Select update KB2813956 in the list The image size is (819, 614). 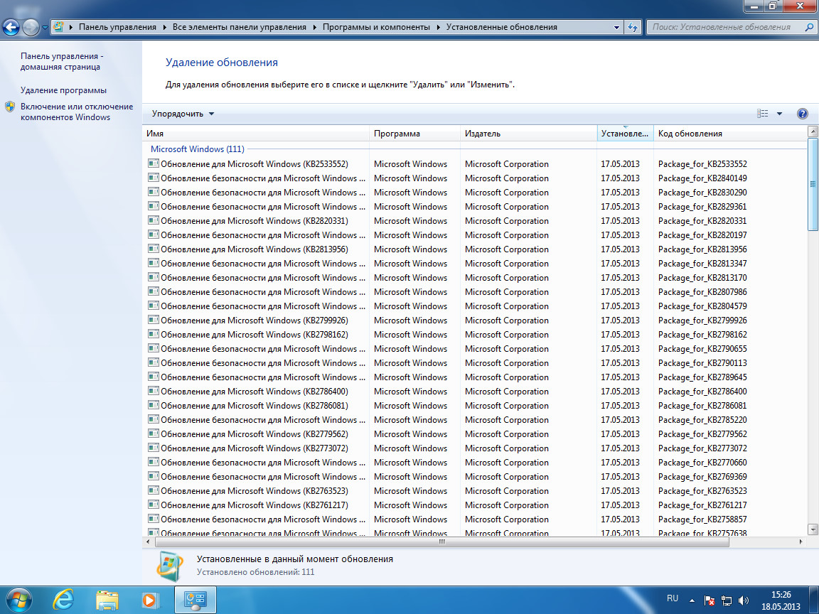click(474, 249)
